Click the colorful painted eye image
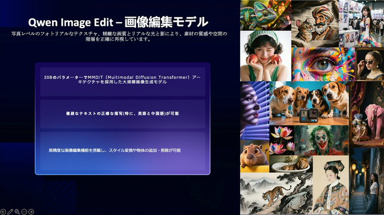 (x=323, y=64)
